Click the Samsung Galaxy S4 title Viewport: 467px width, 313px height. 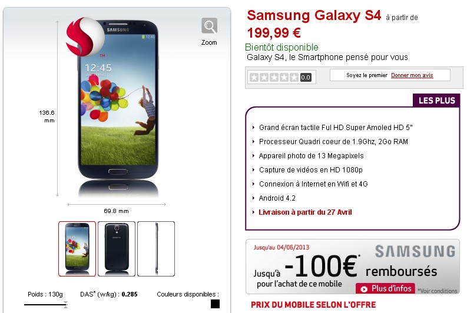[x=314, y=15]
